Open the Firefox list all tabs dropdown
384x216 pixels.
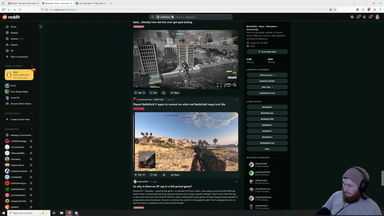tap(354, 3)
